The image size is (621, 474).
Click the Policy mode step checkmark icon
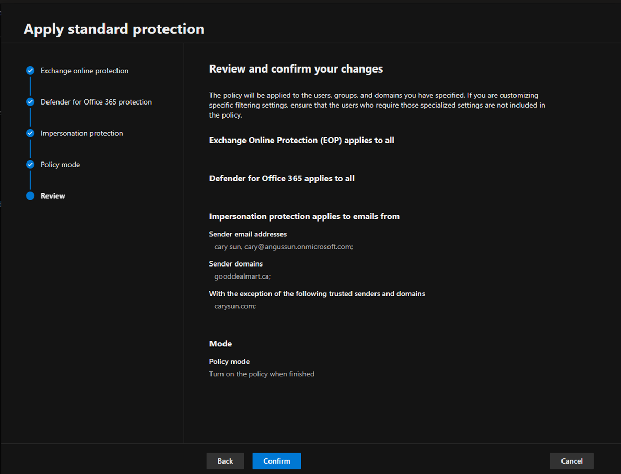pyautogui.click(x=30, y=165)
